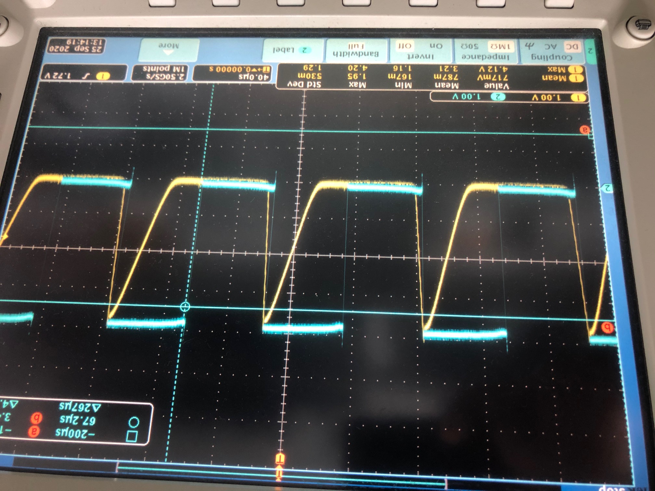Screen dimensions: 655x491
Task: Click the circle cursor symbol in readout box
Action: tap(134, 422)
